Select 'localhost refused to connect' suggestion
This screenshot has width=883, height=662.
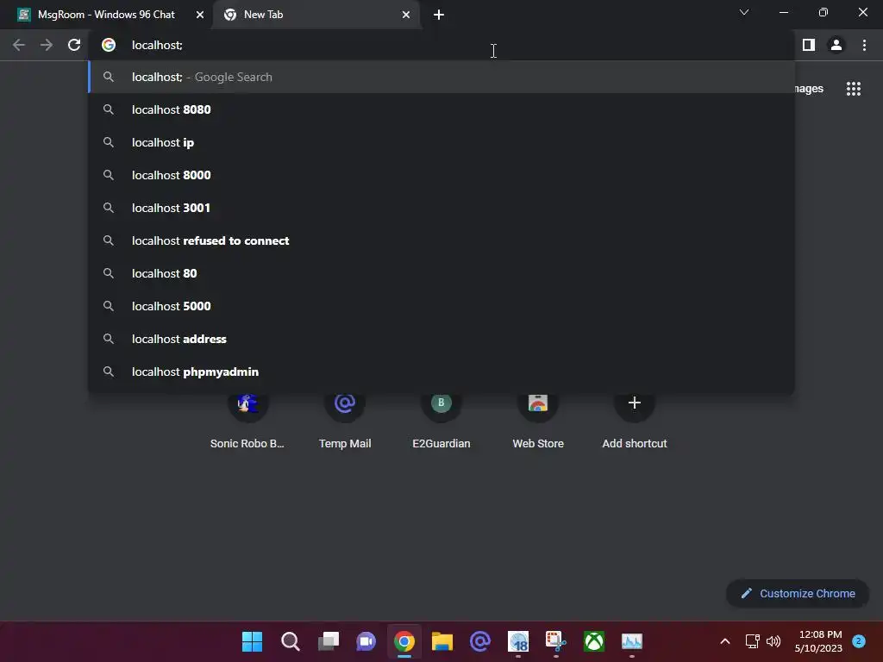pos(441,240)
